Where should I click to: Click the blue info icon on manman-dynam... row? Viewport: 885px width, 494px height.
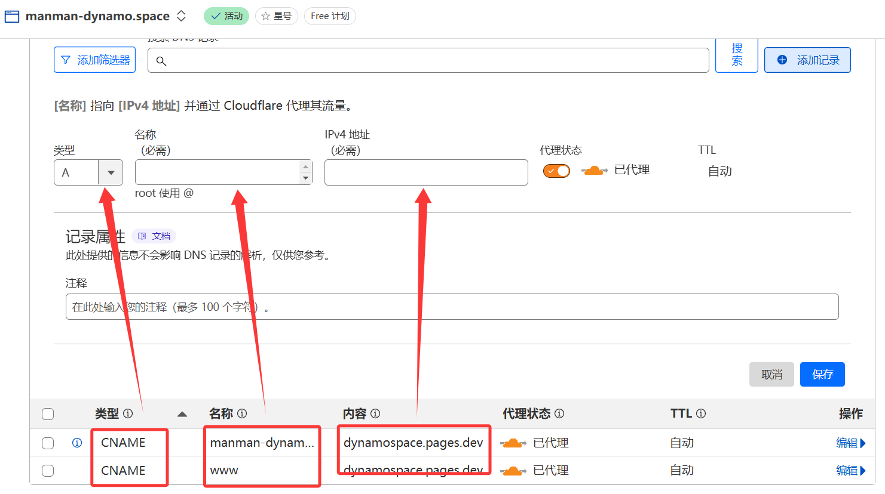[x=77, y=443]
